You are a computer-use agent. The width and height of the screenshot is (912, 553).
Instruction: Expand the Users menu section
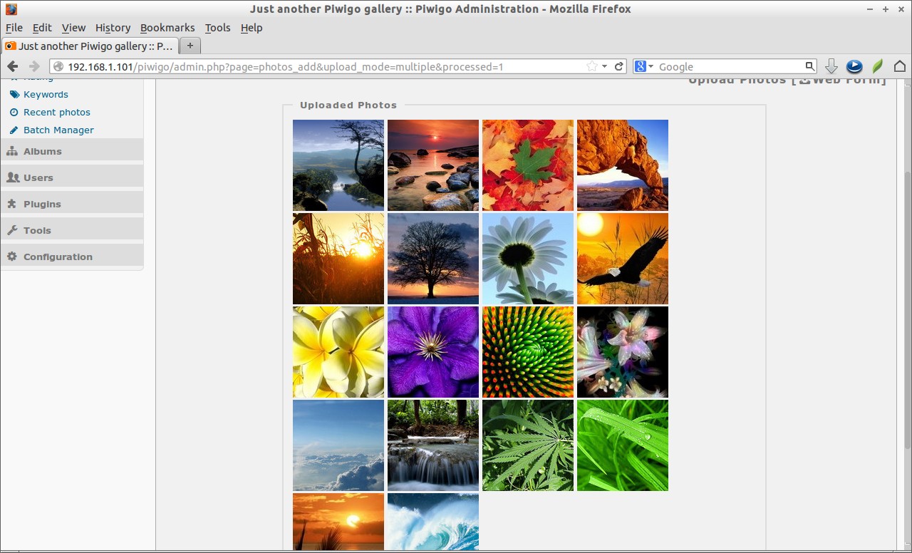72,177
